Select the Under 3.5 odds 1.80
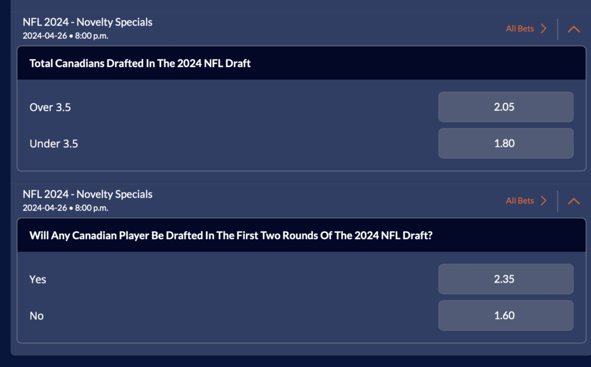 click(x=506, y=143)
